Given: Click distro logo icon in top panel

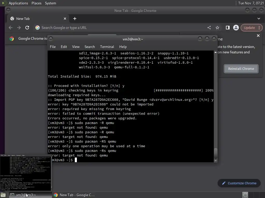Looking at the screenshot, I should pyautogui.click(x=4, y=3).
